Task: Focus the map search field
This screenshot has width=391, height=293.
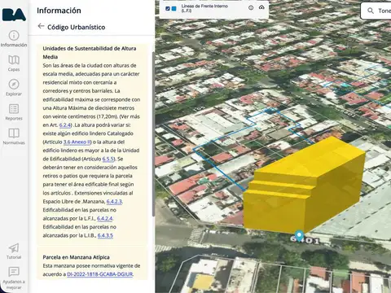Action: point(376,11)
